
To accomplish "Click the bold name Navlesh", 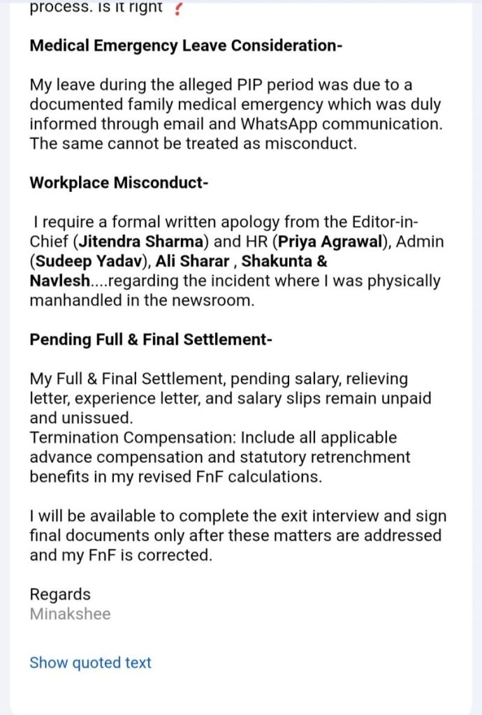I will point(60,281).
